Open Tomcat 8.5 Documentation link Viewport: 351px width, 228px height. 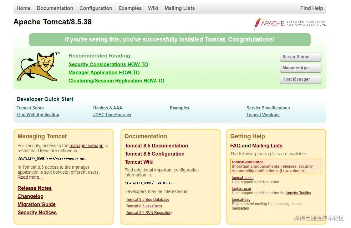156,146
